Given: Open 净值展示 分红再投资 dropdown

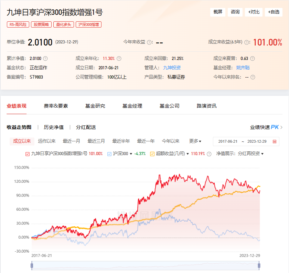Looking at the screenshot, I should point(250,154).
